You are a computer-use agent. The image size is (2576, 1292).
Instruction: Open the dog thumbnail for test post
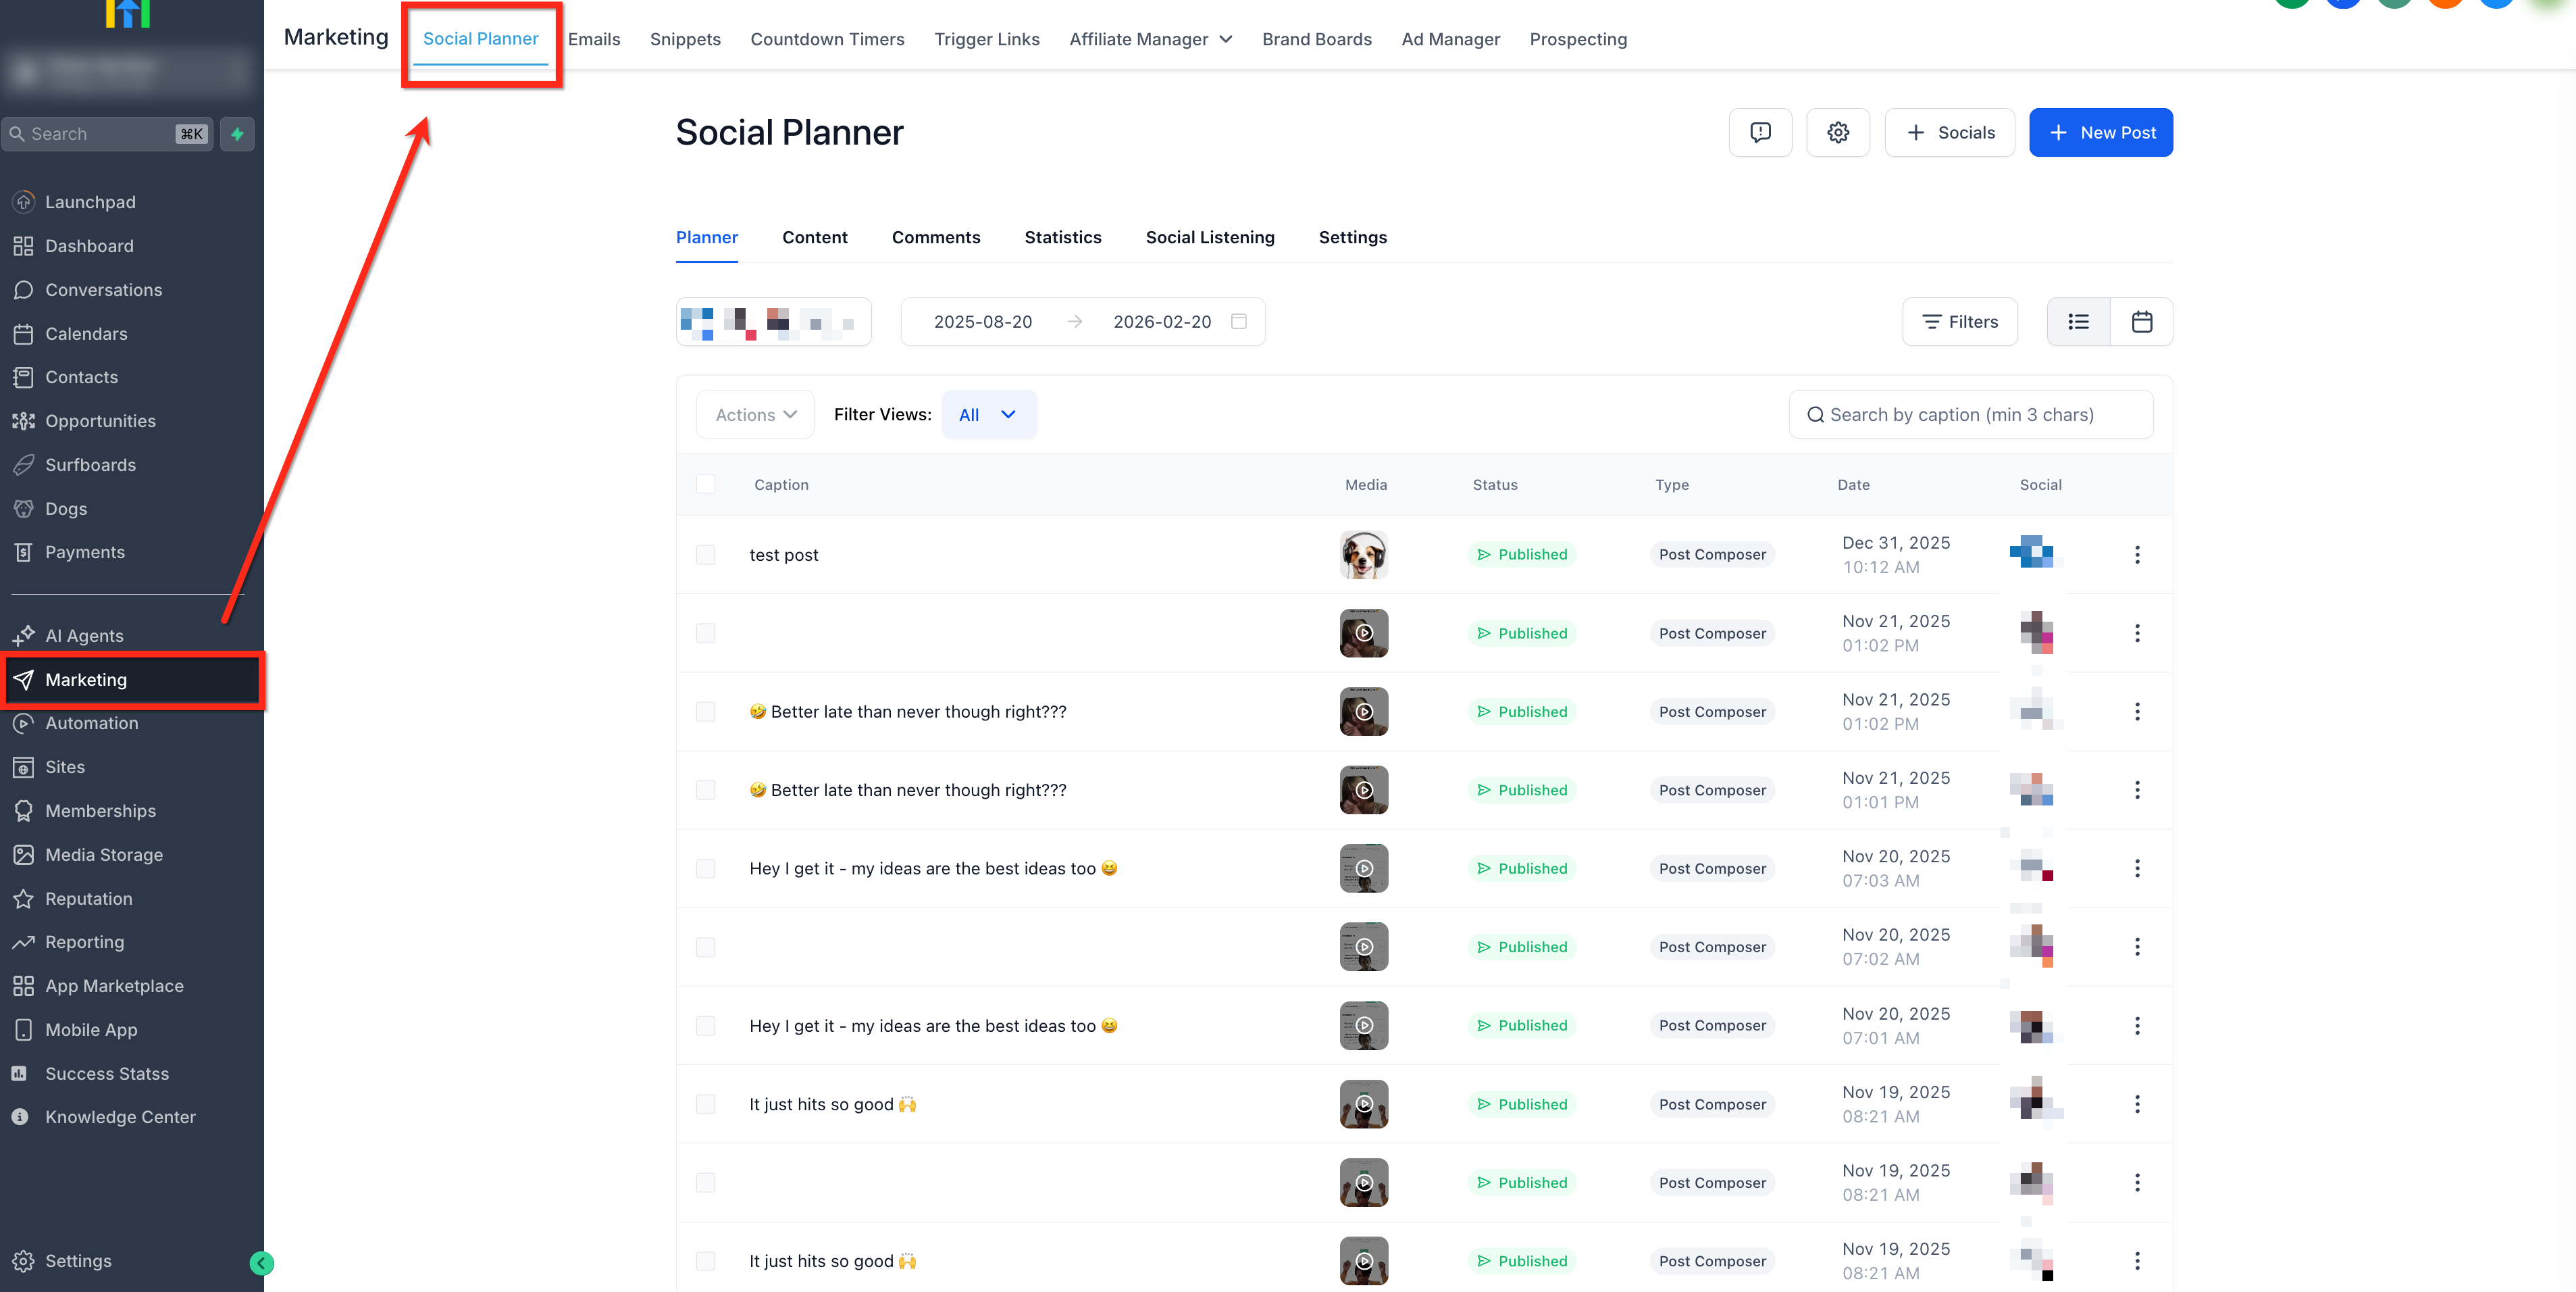pyautogui.click(x=1363, y=554)
